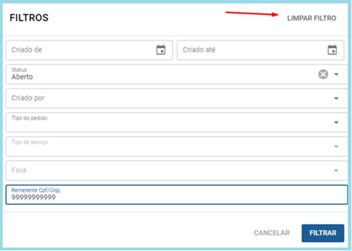Expand the Tipo de serviço dropdown arrow
352x251 pixels.
[336, 146]
